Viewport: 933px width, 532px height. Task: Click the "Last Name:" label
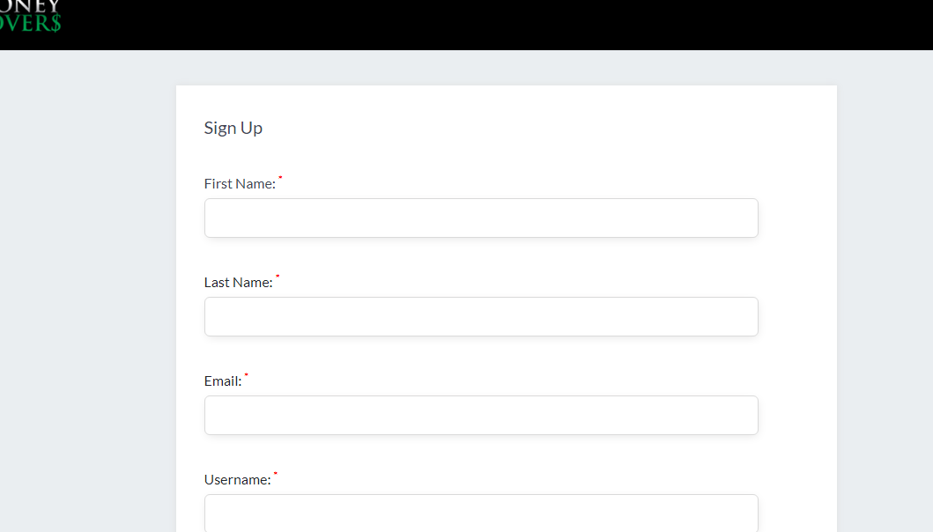click(x=238, y=283)
